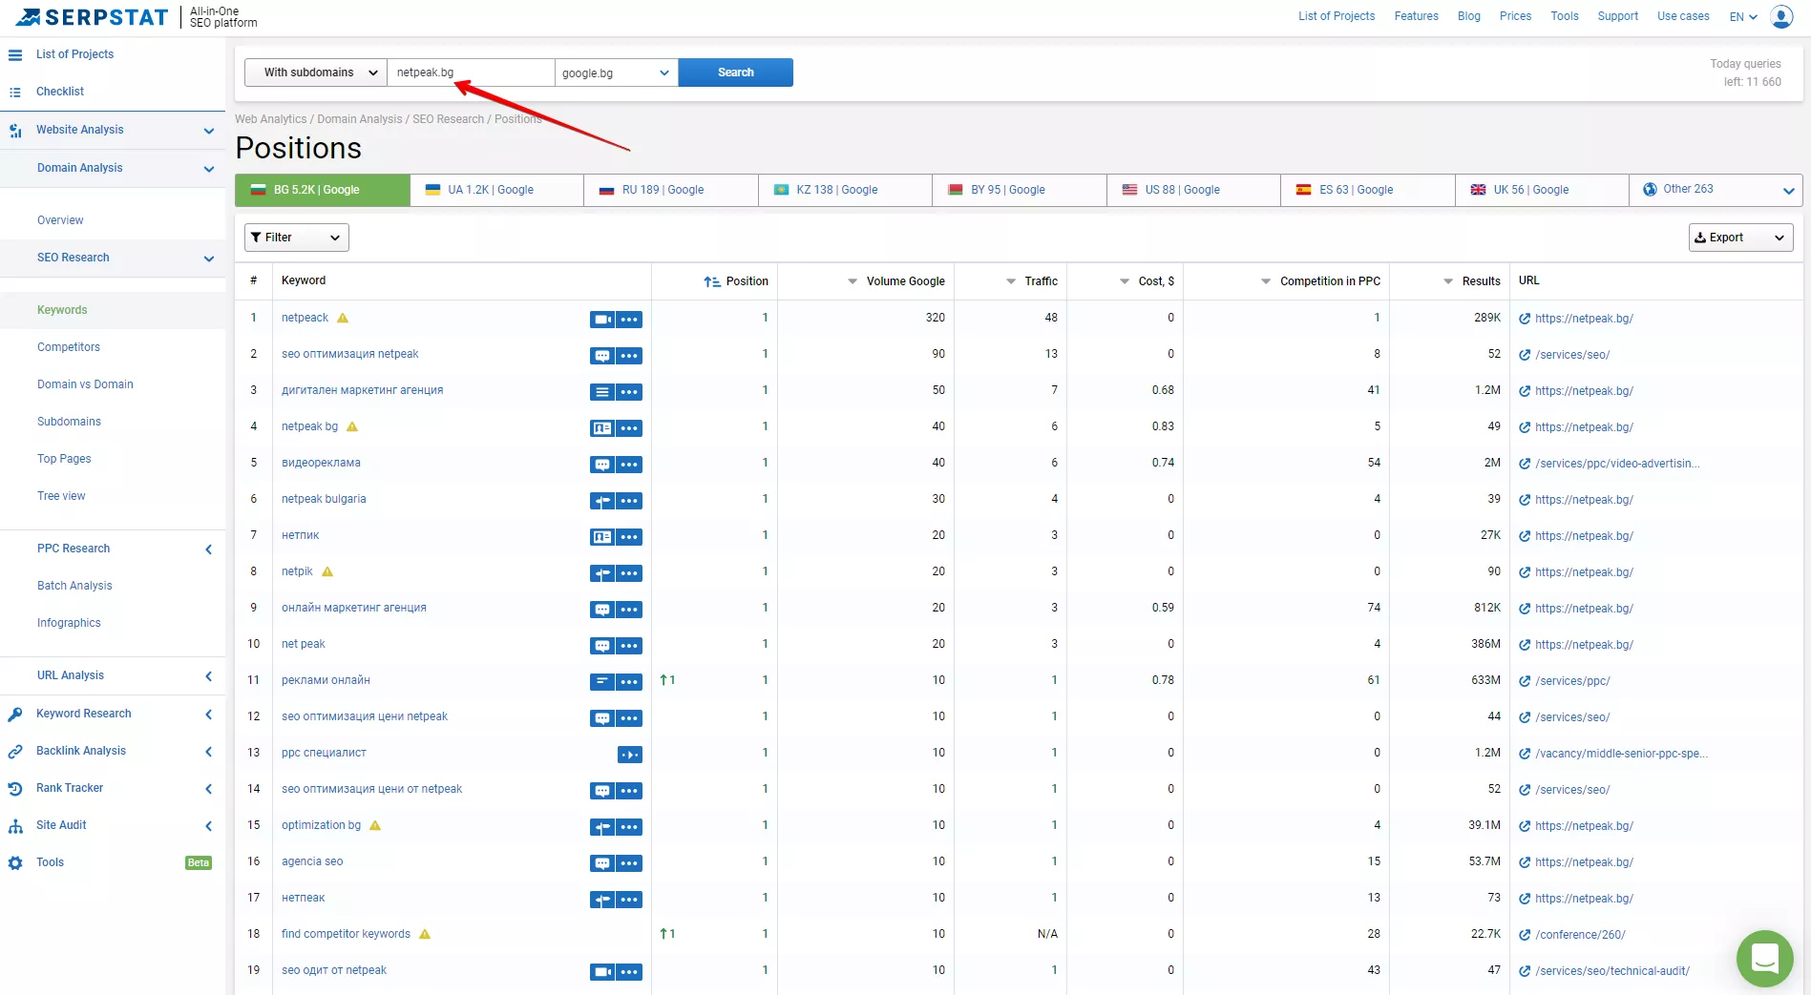Open the EN language selector
The image size is (1811, 995).
[x=1743, y=16]
